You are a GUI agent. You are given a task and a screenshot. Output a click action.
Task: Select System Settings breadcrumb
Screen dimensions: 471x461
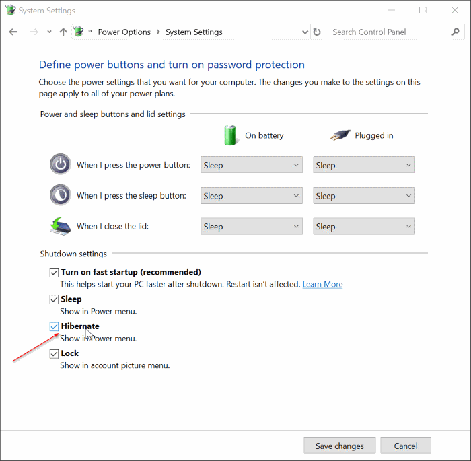pyautogui.click(x=194, y=32)
